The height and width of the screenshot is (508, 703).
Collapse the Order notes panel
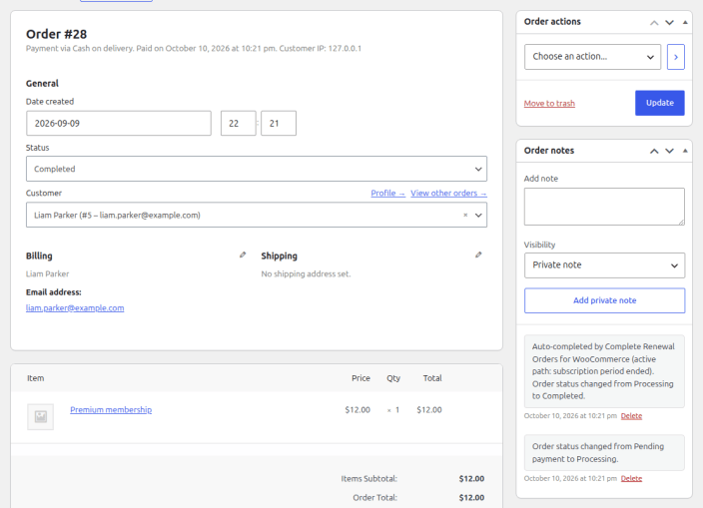click(685, 151)
